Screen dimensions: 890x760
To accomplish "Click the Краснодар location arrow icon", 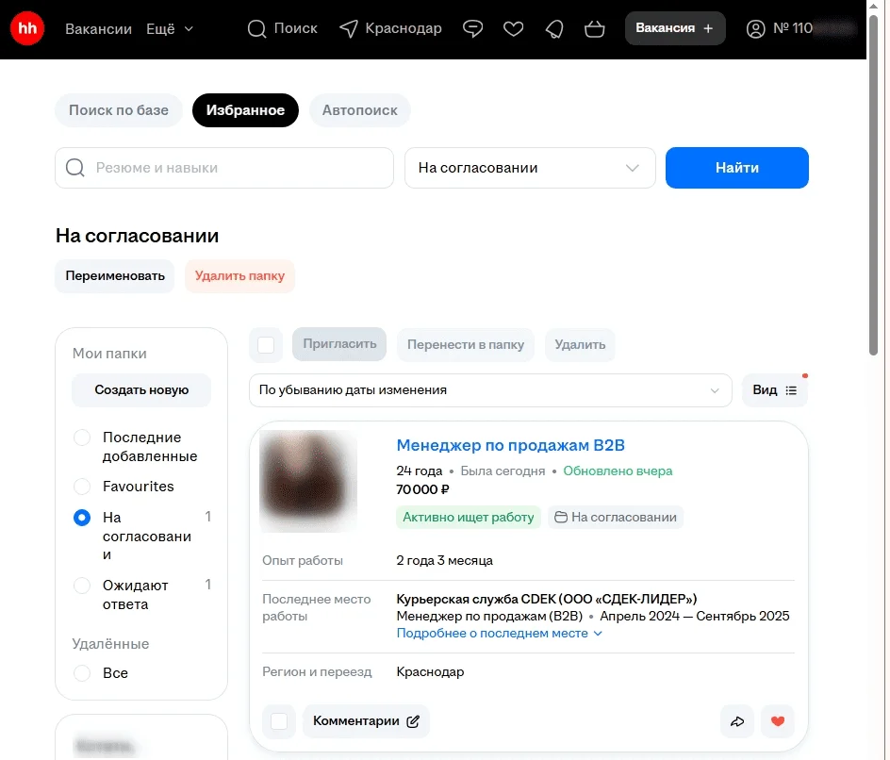I will tap(349, 28).
